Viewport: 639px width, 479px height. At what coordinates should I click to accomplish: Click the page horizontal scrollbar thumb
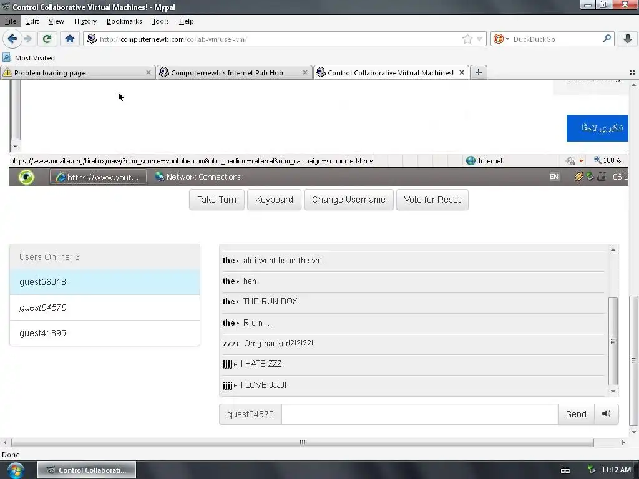pyautogui.click(x=303, y=442)
